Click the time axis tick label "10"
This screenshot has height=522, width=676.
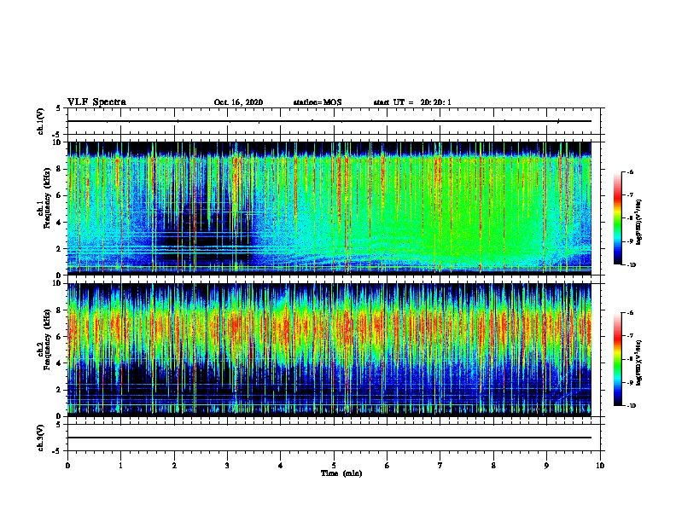[600, 466]
